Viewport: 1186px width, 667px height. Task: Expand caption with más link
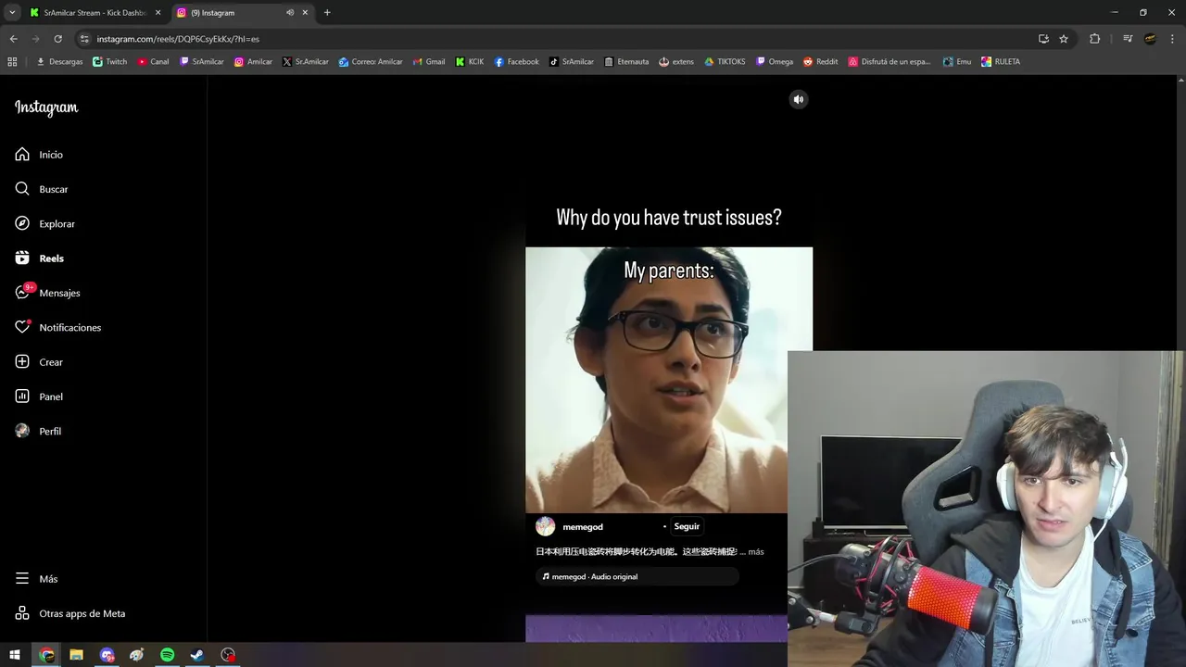pos(756,552)
